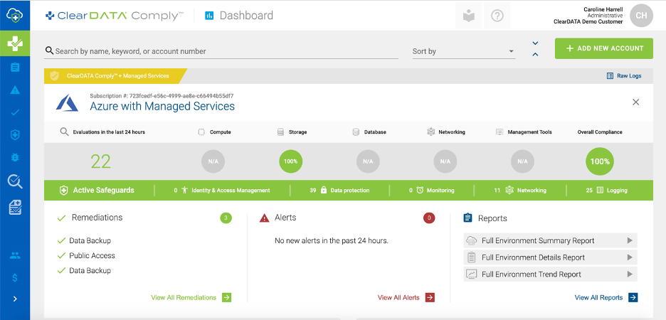This screenshot has height=320, width=666.
Task: Click the red arrow beside View All Alerts
Action: (430, 297)
